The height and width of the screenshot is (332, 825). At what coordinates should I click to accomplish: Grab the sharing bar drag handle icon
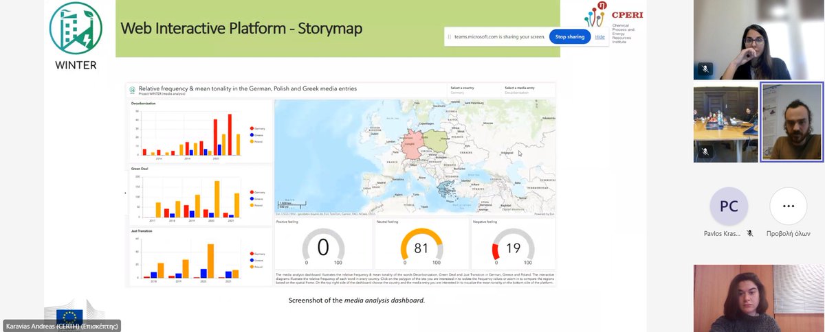point(450,37)
